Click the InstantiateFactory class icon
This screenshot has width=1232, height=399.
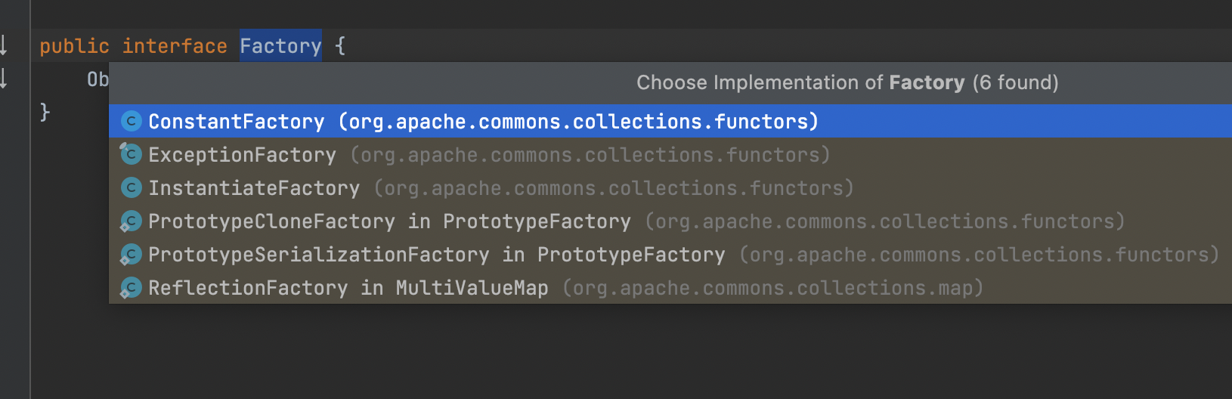coord(132,187)
